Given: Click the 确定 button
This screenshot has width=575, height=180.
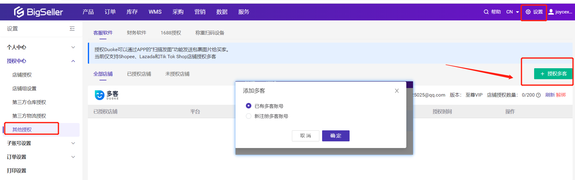Looking at the screenshot, I should pos(336,136).
